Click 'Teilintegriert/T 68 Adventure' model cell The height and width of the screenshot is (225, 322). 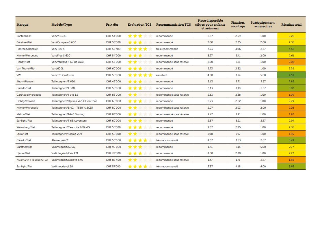pos(69,121)
